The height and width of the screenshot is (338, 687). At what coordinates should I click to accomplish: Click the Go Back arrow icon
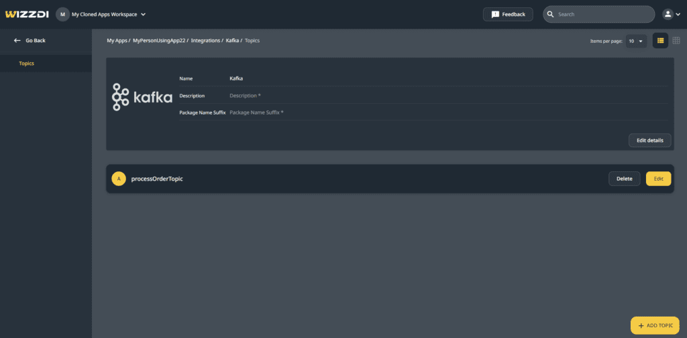(x=17, y=41)
